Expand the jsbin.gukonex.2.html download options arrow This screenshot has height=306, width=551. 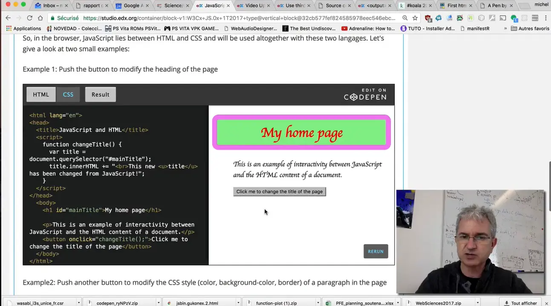(x=239, y=303)
